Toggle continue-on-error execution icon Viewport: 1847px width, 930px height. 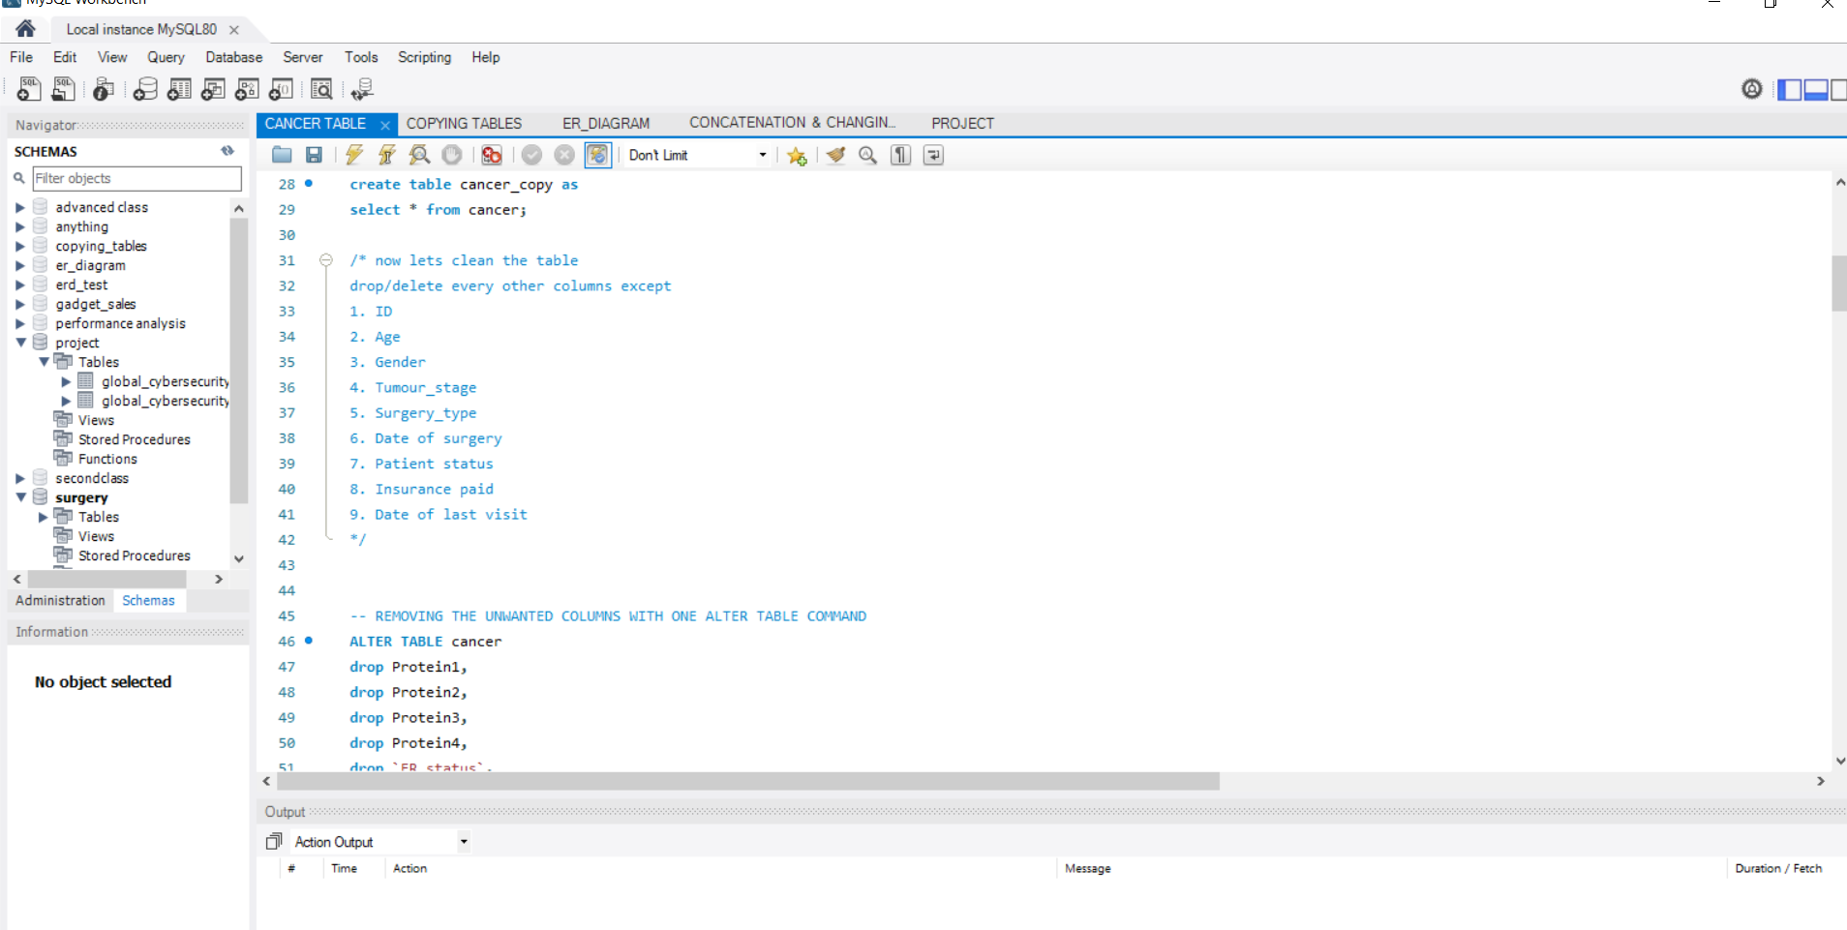[x=492, y=155]
